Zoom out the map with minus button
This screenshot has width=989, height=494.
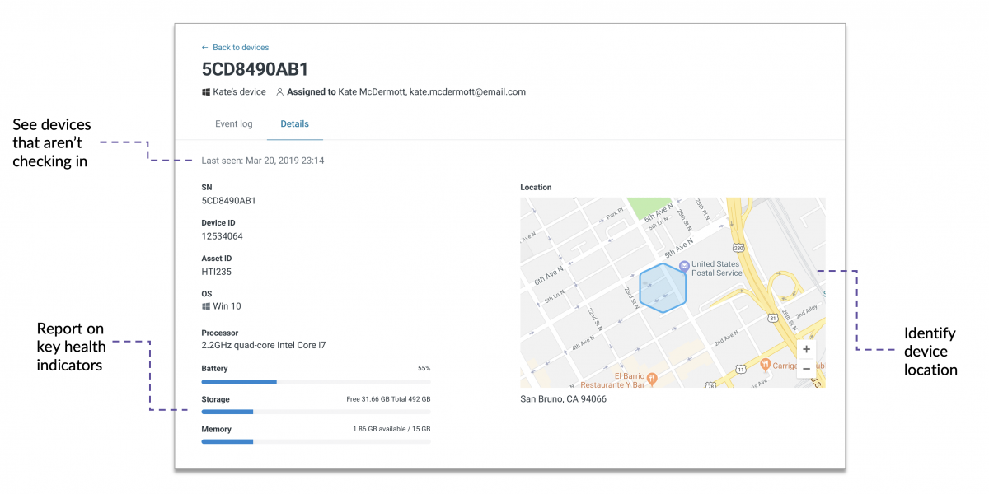806,369
